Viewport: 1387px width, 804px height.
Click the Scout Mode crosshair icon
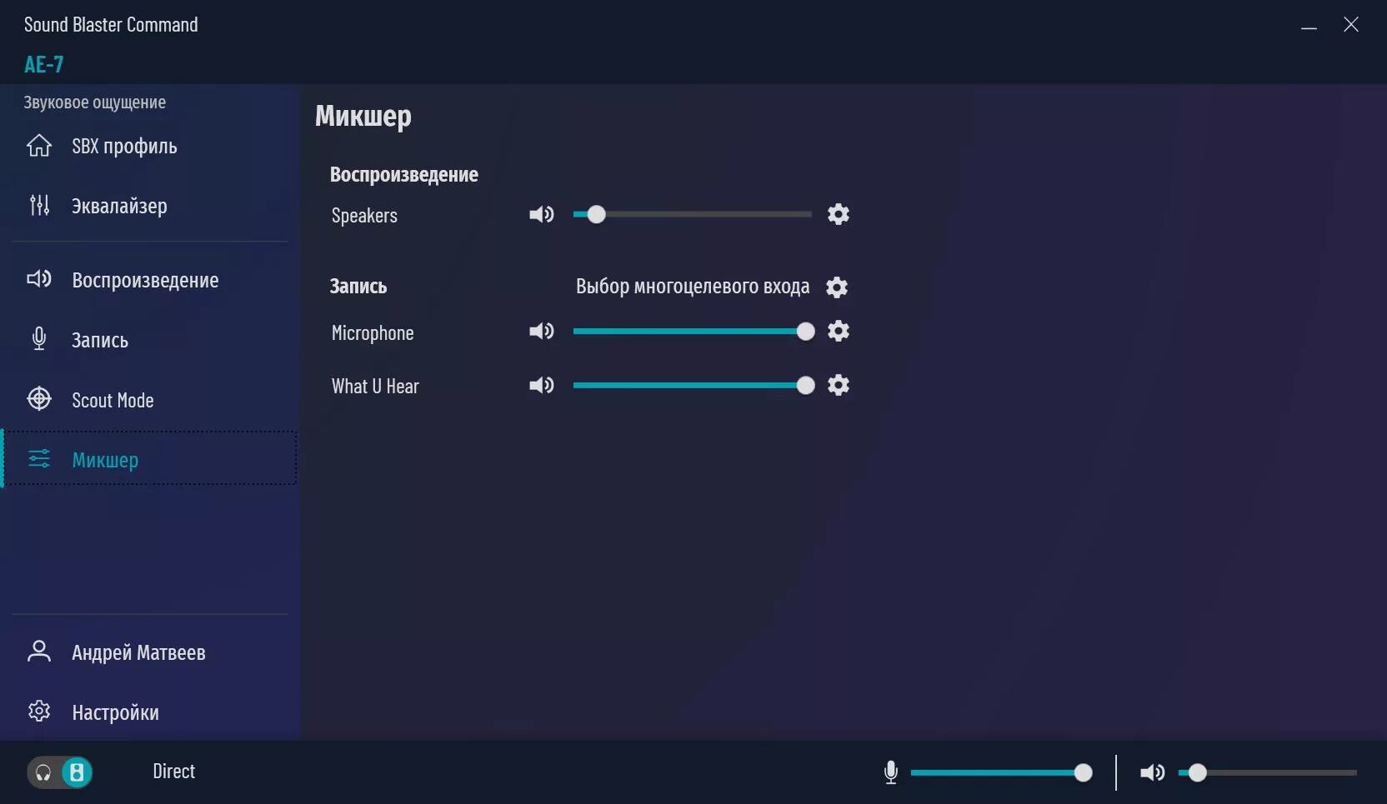39,399
